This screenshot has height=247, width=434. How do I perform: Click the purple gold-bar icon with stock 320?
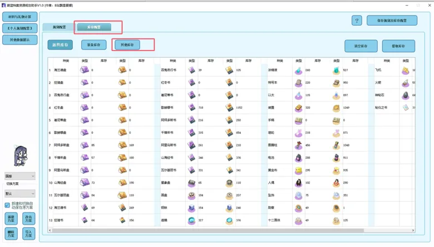(x=298, y=108)
